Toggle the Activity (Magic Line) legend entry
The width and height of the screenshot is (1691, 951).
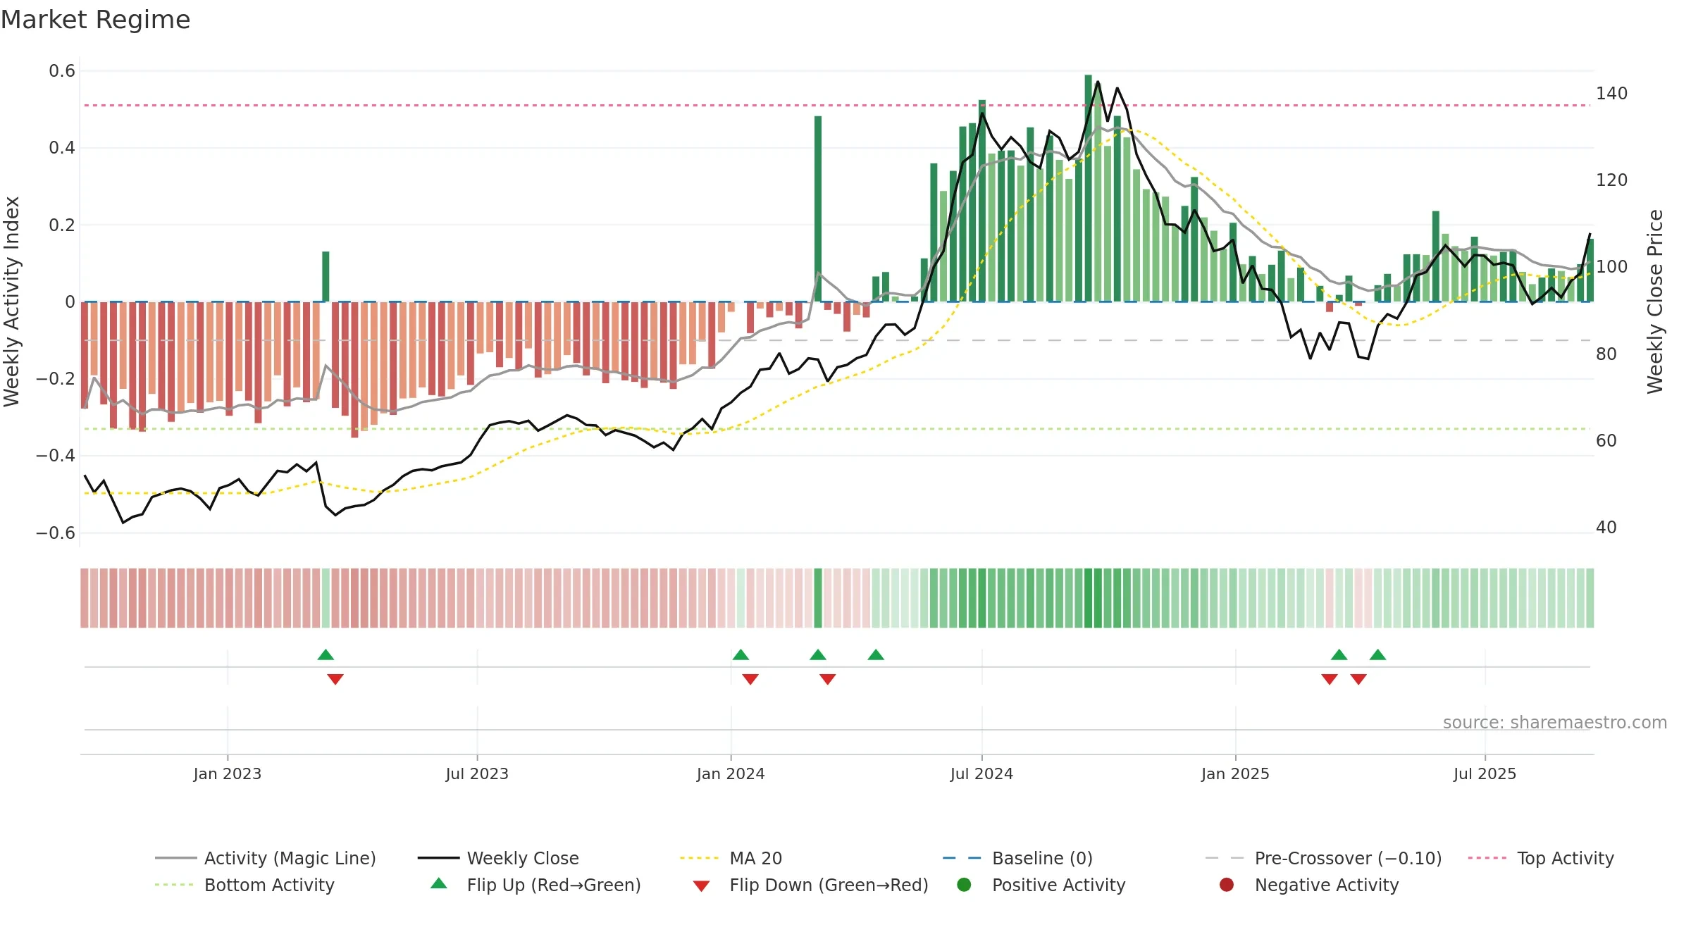click(x=266, y=858)
